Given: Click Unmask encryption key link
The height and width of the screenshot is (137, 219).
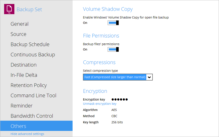Looking at the screenshot, I should coord(100,104).
